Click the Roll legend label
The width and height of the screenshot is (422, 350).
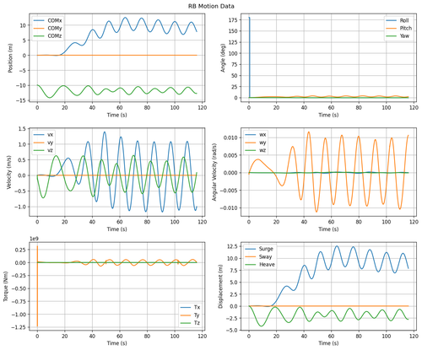(404, 20)
